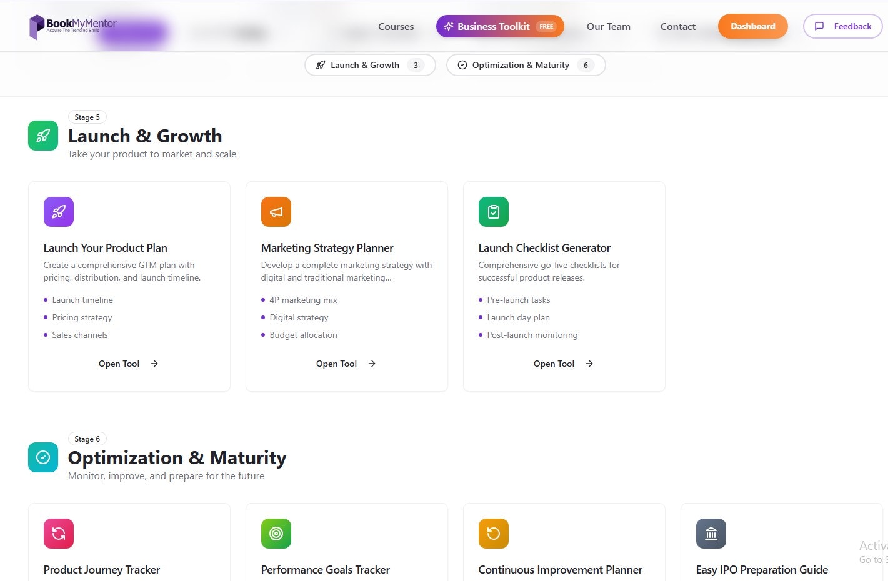This screenshot has height=581, width=888.
Task: Switch to the Optimization & Maturity stage filter
Action: click(x=525, y=65)
